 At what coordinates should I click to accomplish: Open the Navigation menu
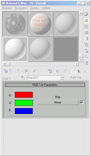point(21,8)
